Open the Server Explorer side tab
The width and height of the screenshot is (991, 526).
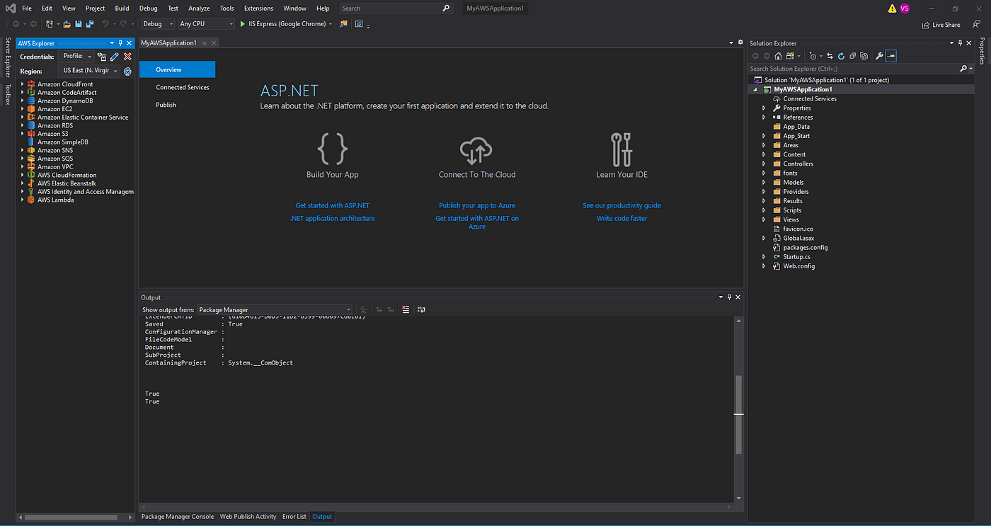(8, 57)
